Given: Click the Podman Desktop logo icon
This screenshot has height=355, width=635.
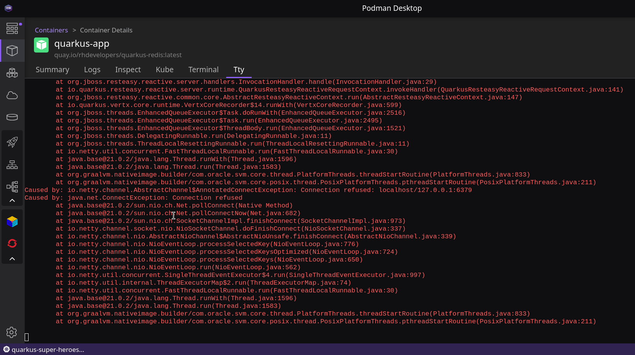Looking at the screenshot, I should (x=8, y=8).
